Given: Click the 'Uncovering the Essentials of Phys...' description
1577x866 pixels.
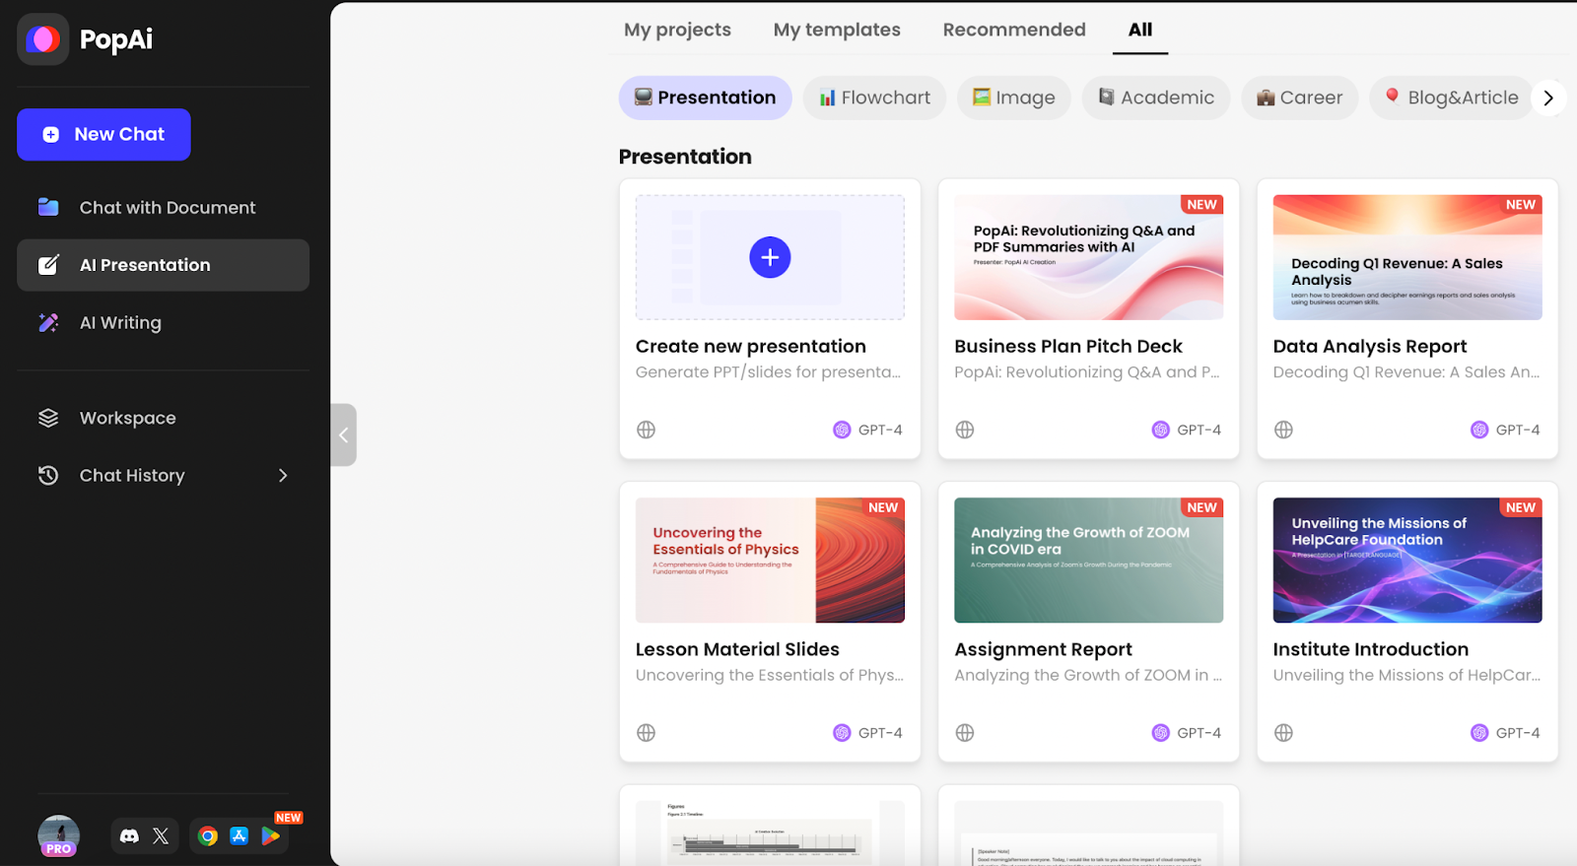Looking at the screenshot, I should [x=770, y=675].
